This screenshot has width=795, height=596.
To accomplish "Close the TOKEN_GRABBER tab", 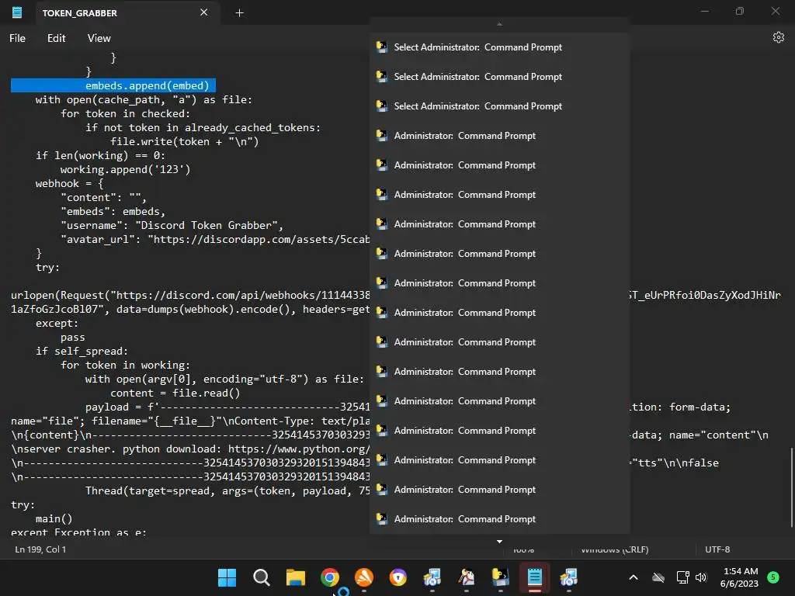I will (x=204, y=12).
